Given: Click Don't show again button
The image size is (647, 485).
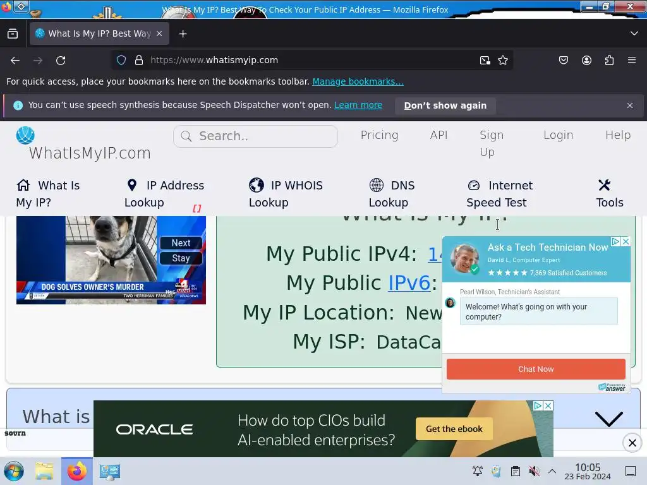Looking at the screenshot, I should coord(445,105).
